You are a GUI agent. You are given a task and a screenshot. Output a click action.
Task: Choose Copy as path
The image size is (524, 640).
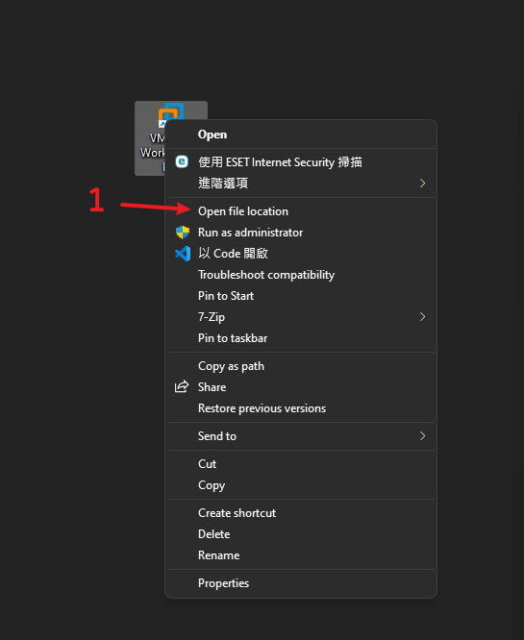pos(301,366)
